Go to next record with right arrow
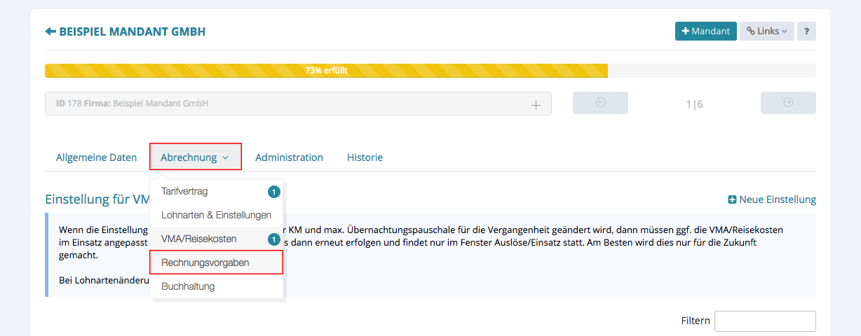 point(788,103)
